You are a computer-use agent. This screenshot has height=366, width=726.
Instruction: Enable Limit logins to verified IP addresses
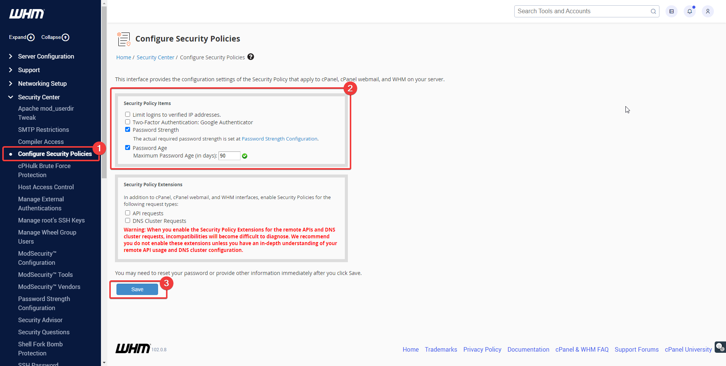click(128, 114)
